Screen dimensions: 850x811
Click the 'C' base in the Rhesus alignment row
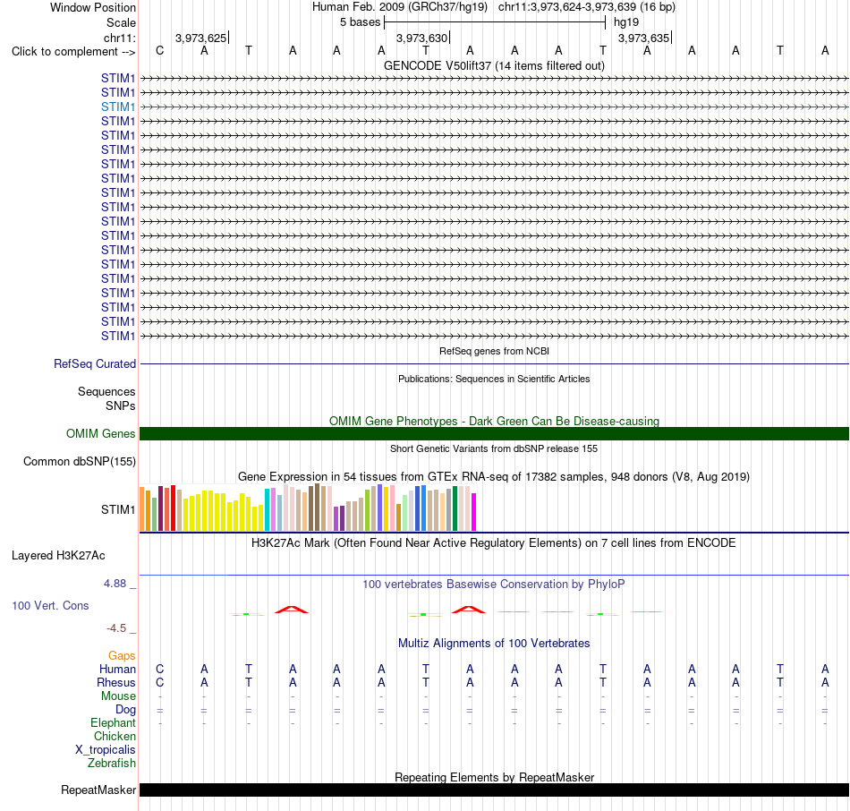[159, 682]
